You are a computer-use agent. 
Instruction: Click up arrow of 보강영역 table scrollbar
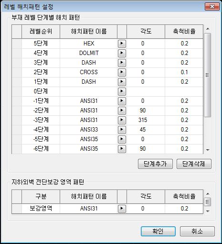(208, 194)
